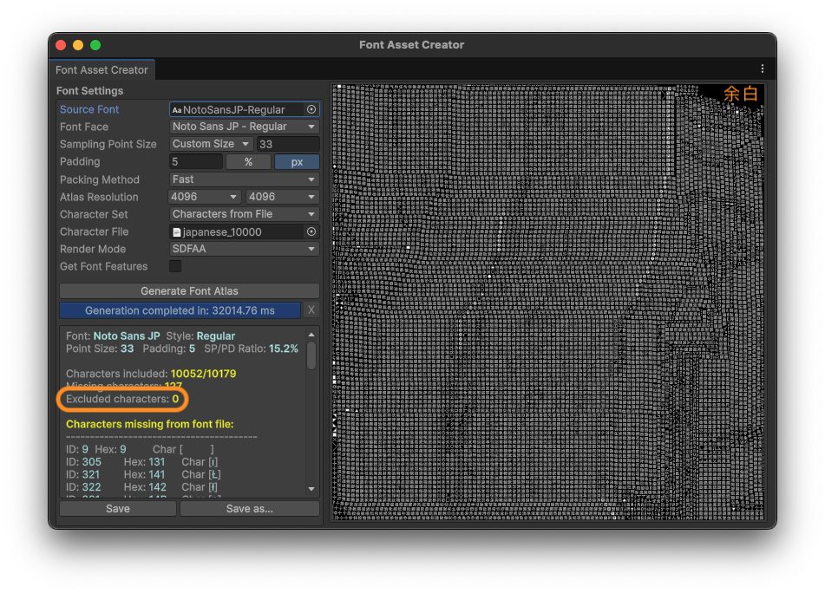Switch padding unit to percent
Image resolution: width=825 pixels, height=593 pixels.
248,162
